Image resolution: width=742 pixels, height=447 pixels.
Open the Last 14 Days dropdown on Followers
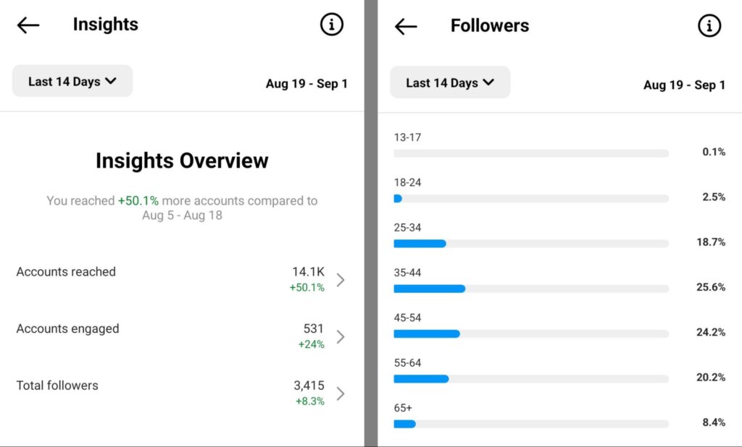tap(449, 82)
